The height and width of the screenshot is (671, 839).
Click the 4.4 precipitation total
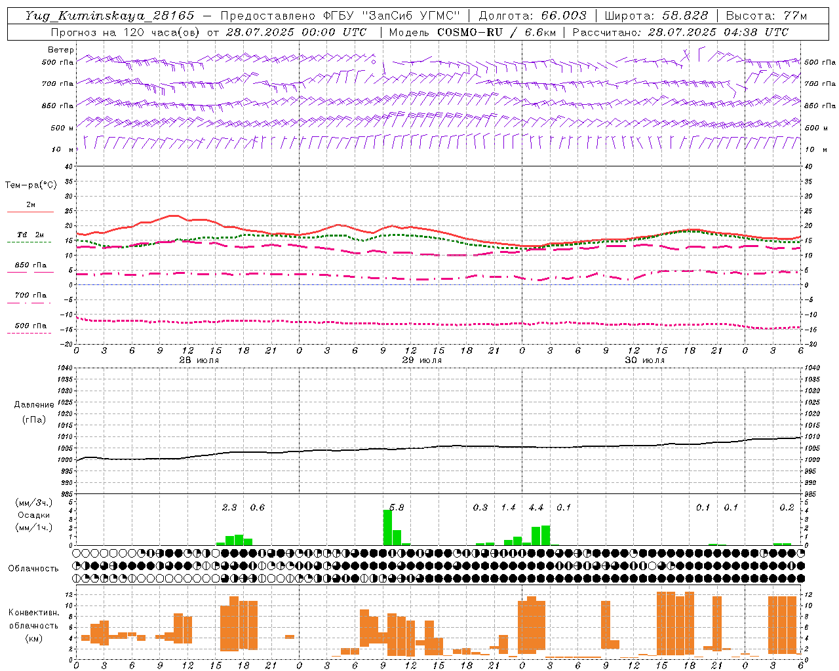536,507
